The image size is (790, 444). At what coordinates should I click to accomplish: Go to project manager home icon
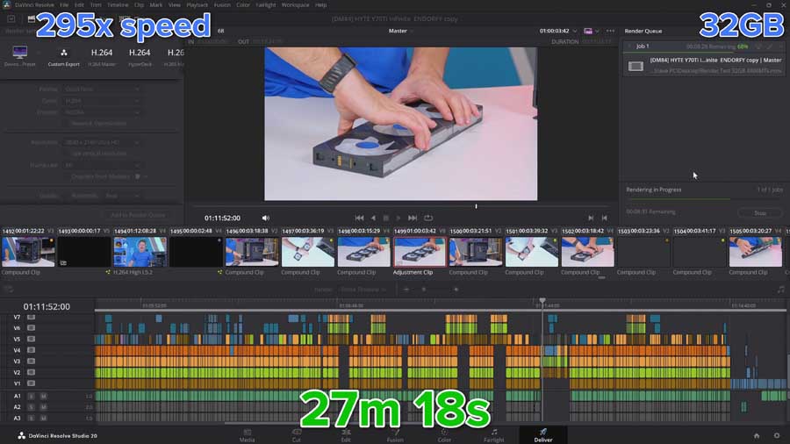click(756, 435)
